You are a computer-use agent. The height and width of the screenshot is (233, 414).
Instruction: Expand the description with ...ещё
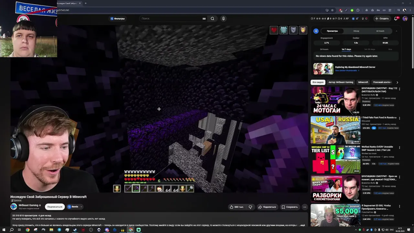point(301,225)
